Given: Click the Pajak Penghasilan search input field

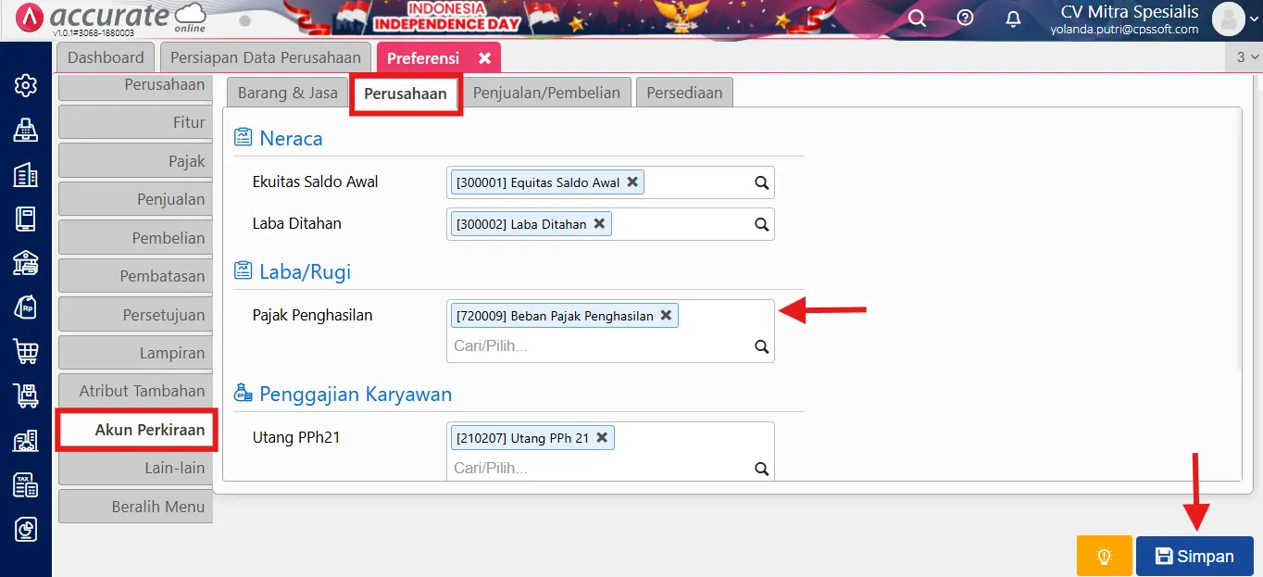Looking at the screenshot, I should point(597,346).
